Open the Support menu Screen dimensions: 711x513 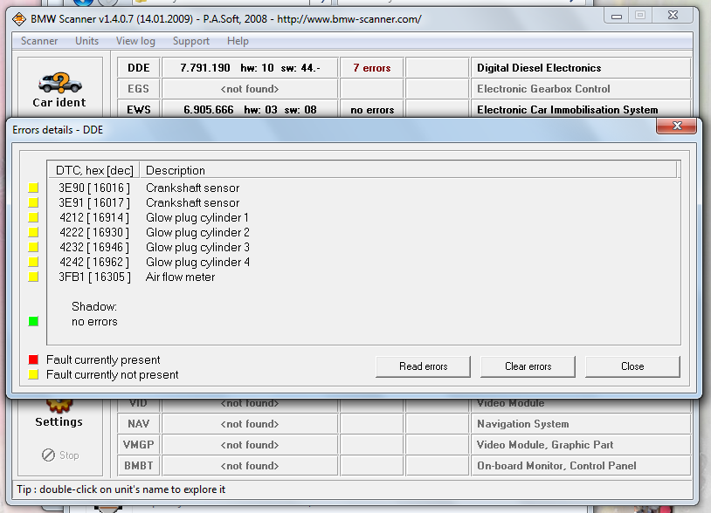point(191,41)
